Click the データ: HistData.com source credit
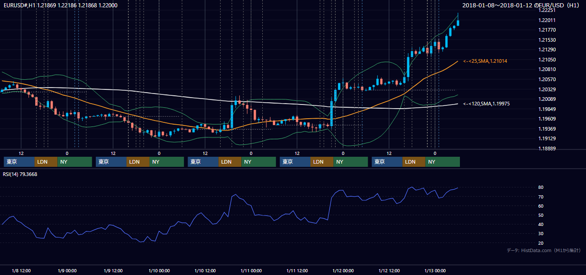Screen dimensions: 586x275 pos(544,250)
